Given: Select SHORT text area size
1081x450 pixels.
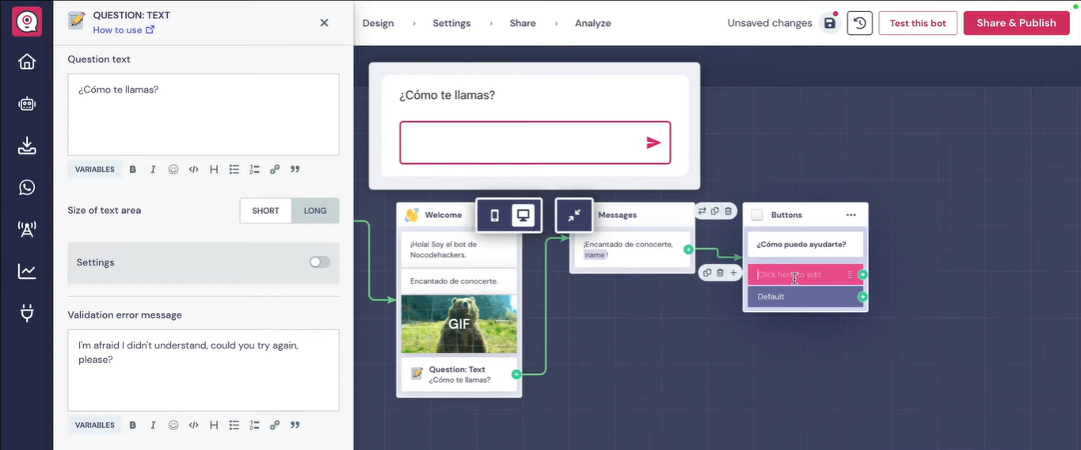Looking at the screenshot, I should pos(266,211).
